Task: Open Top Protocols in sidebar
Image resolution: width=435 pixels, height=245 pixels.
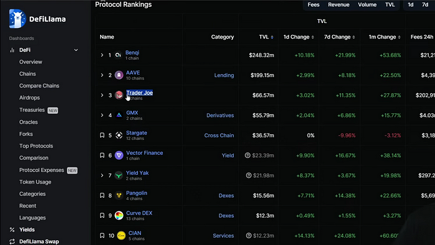Action: tap(36, 146)
